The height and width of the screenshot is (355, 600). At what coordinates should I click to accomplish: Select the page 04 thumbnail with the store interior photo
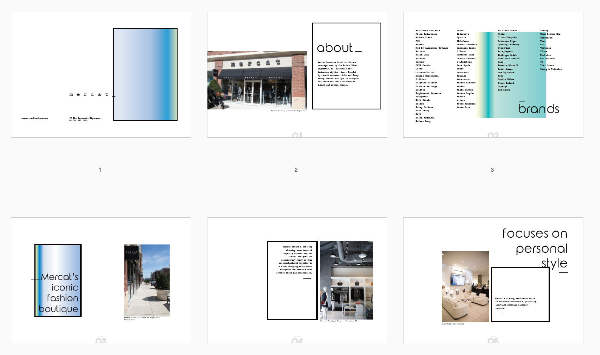click(x=297, y=280)
